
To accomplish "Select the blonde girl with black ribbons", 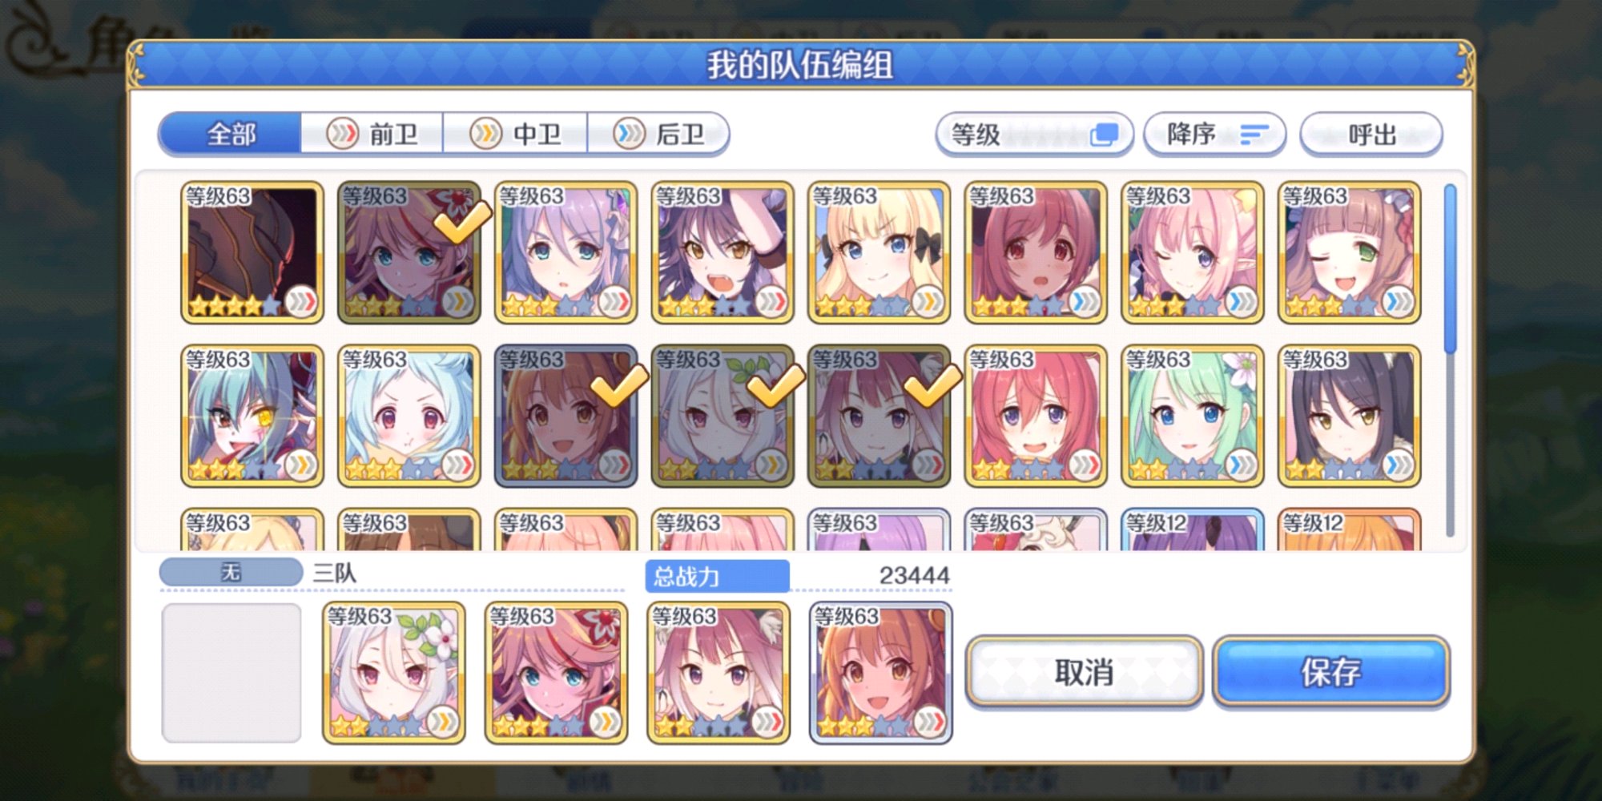I will (x=879, y=252).
